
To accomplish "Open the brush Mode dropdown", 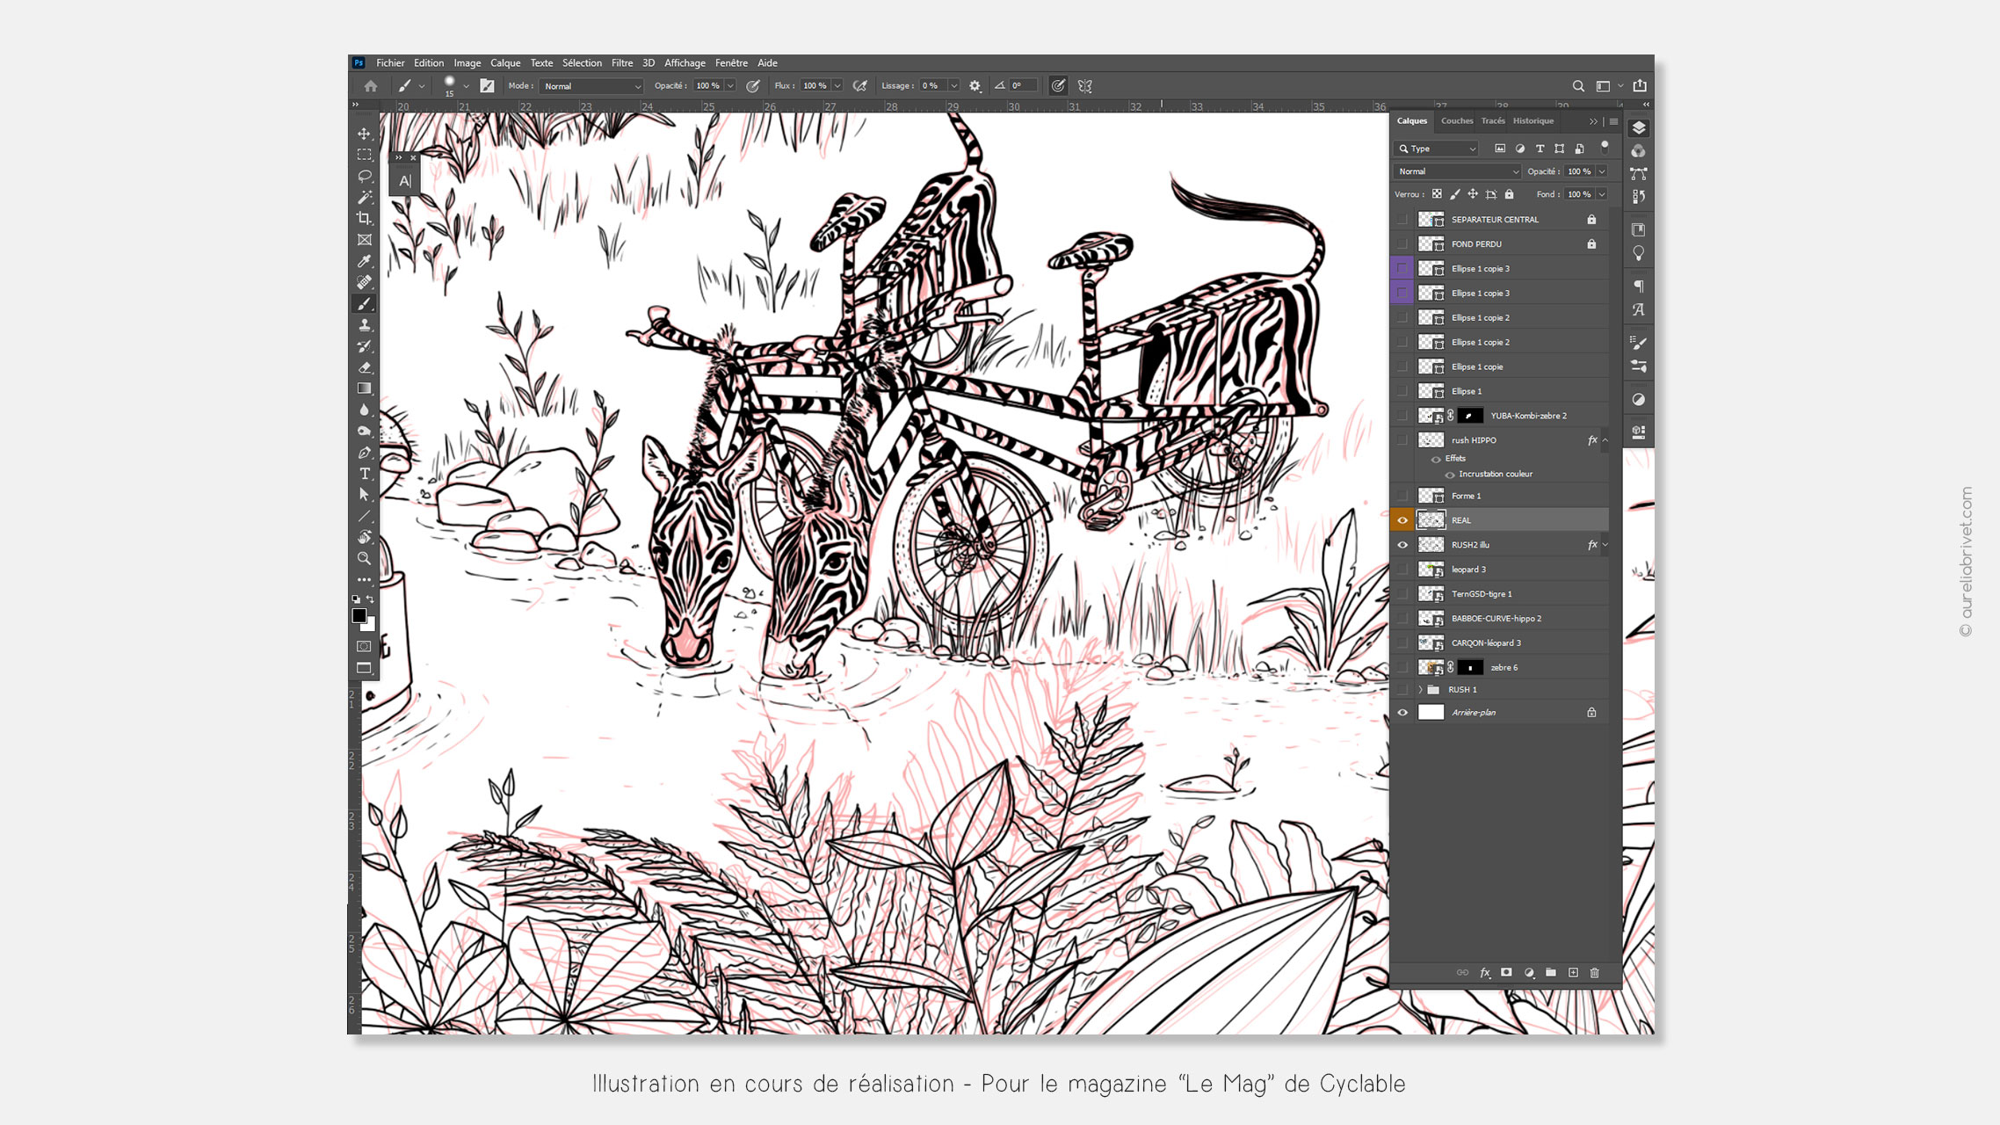I will tap(591, 86).
